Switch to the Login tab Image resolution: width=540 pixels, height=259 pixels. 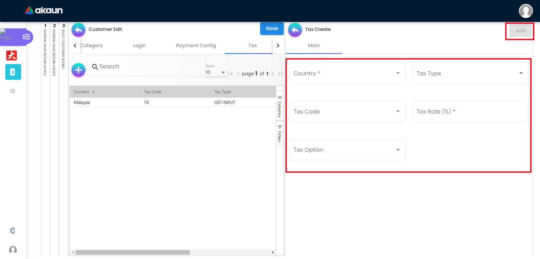click(139, 46)
